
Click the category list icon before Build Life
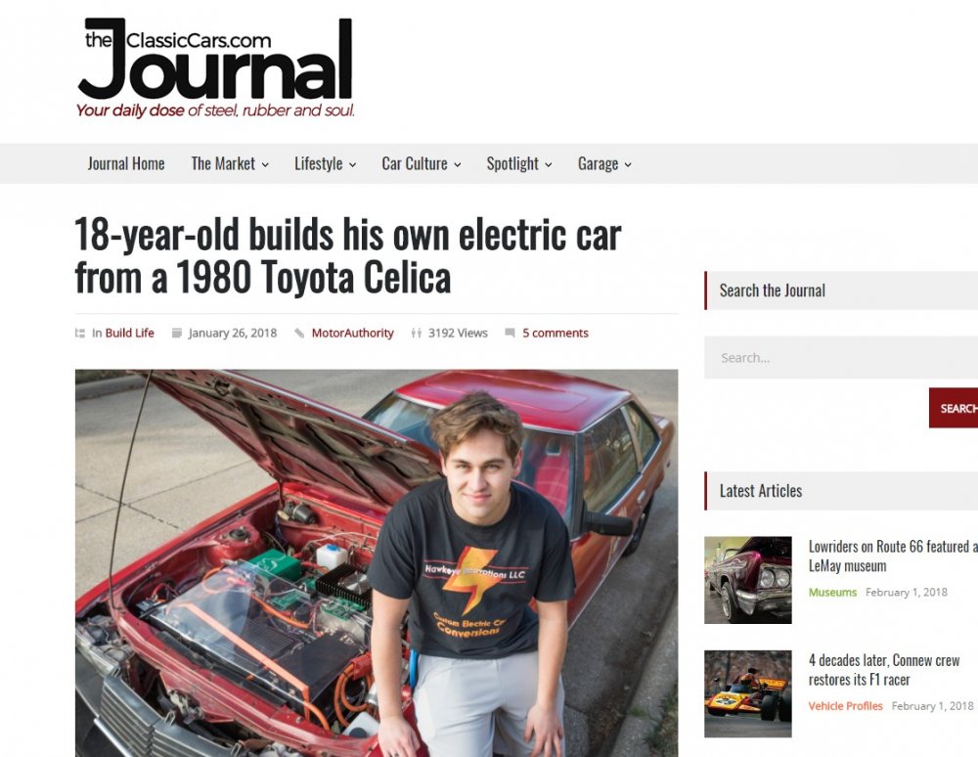click(x=80, y=333)
